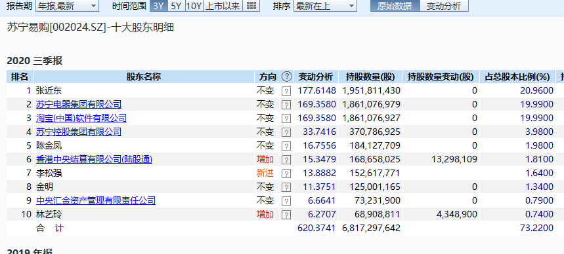Click the change value 4,348,900

[x=457, y=215]
